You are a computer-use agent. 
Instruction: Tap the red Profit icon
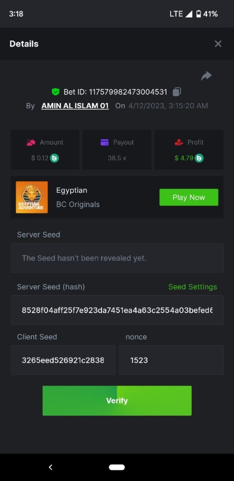(x=179, y=142)
